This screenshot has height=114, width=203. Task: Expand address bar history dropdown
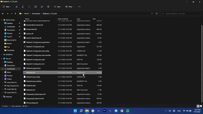pyautogui.click(x=152, y=14)
